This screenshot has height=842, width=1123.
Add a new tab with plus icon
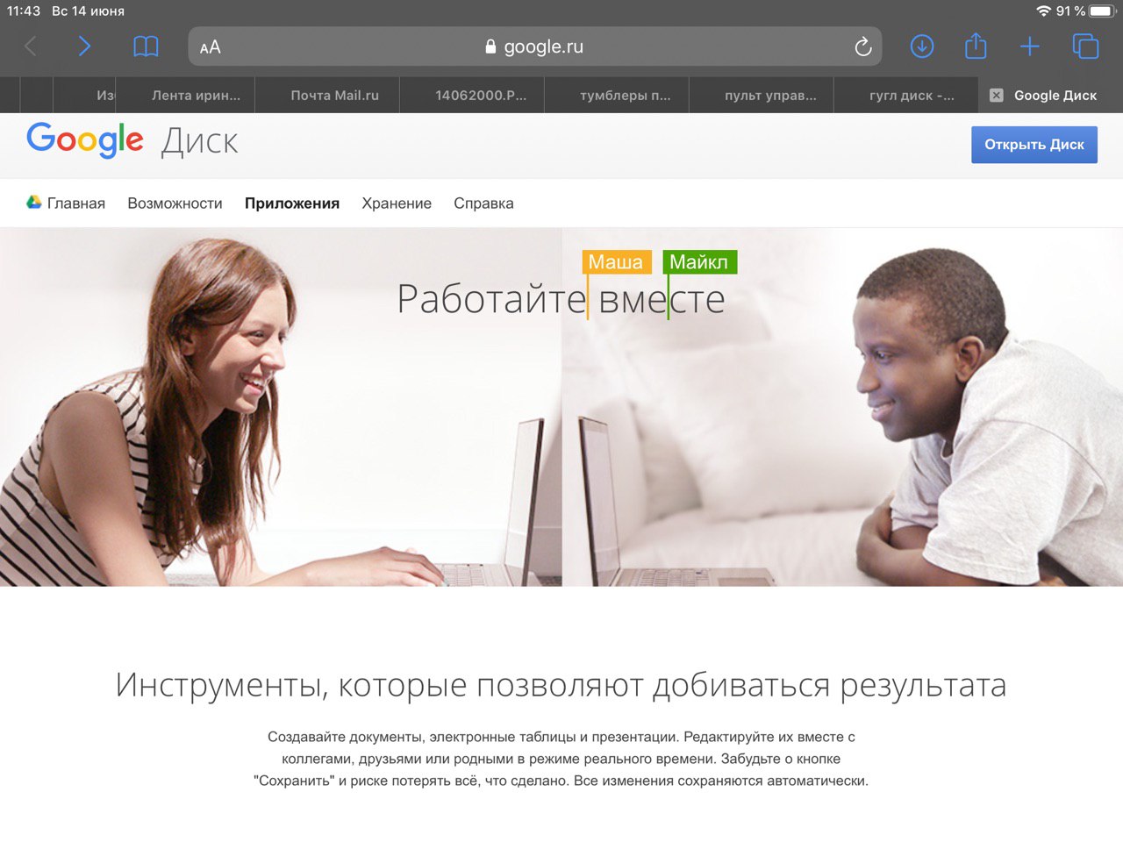[x=1030, y=46]
